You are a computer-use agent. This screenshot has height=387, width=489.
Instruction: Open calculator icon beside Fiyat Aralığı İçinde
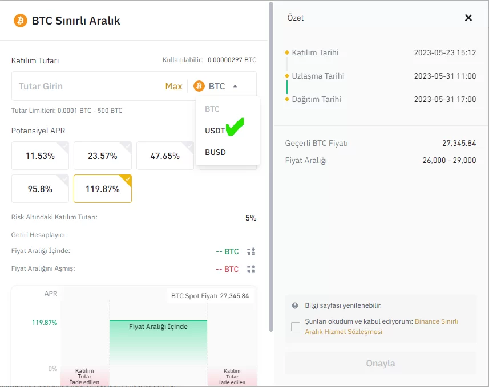[x=251, y=251]
